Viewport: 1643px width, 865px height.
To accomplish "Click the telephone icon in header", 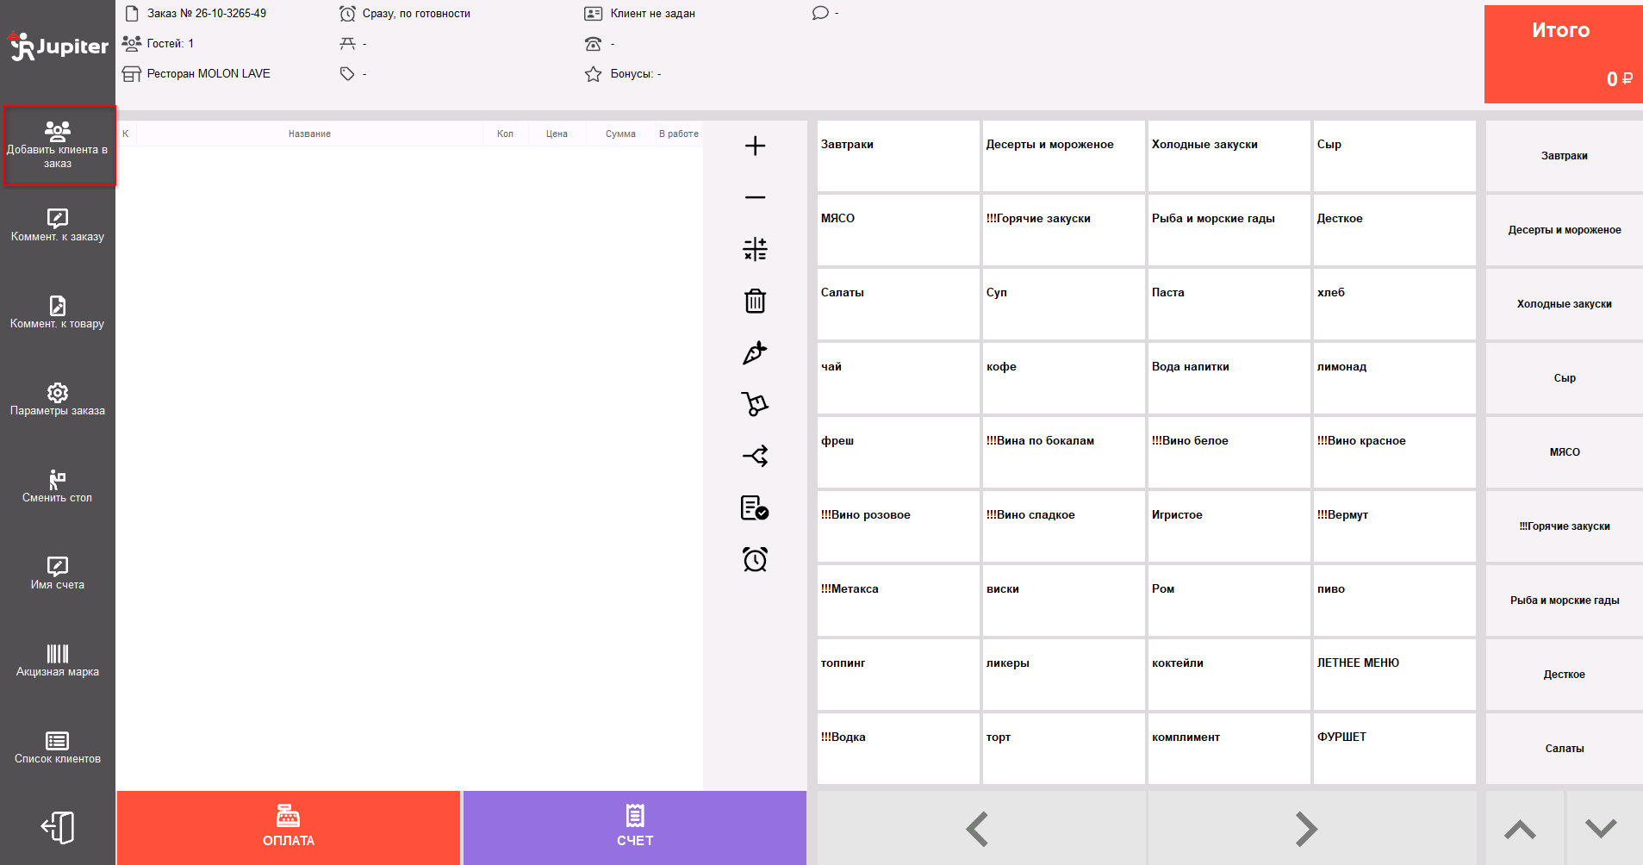I will click(x=593, y=43).
